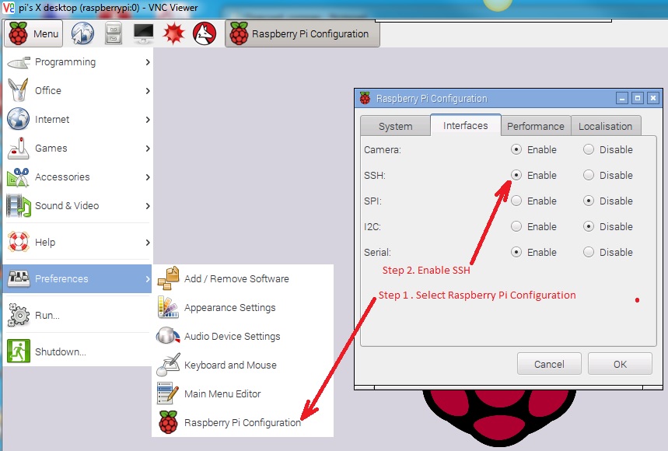Click the Audio Device Settings icon
This screenshot has width=668, height=451.
coord(168,336)
